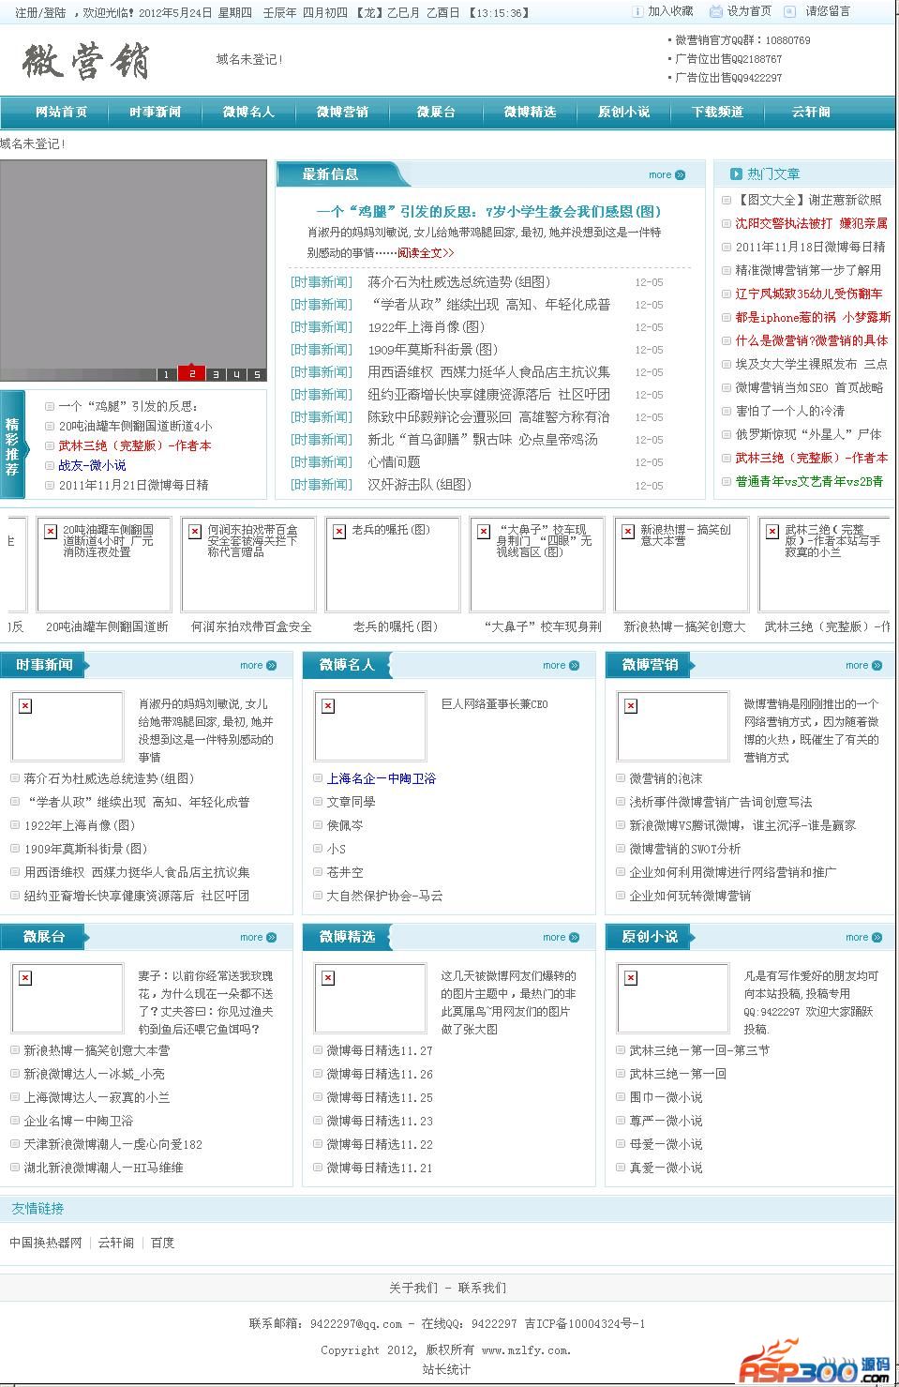This screenshot has height=1387, width=899.
Task: Click the 请您留言 message icon
Action: click(x=790, y=11)
